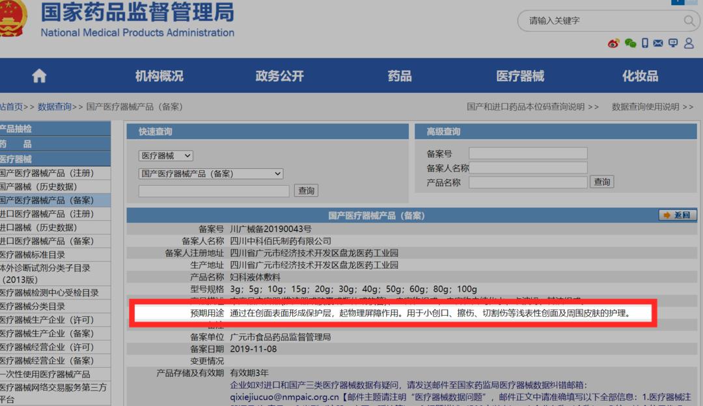703x406 pixels.
Task: Click the mobile phone icon near the search box
Action: tap(645, 44)
